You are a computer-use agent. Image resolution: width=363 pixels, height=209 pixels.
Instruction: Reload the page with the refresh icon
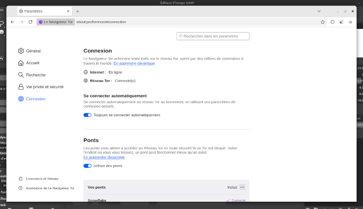[x=30, y=22]
